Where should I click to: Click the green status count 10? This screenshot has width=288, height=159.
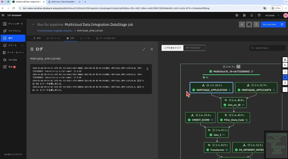206,77
